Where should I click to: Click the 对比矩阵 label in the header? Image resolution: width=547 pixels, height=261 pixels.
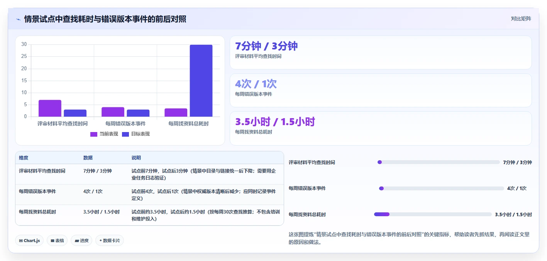[x=521, y=19]
